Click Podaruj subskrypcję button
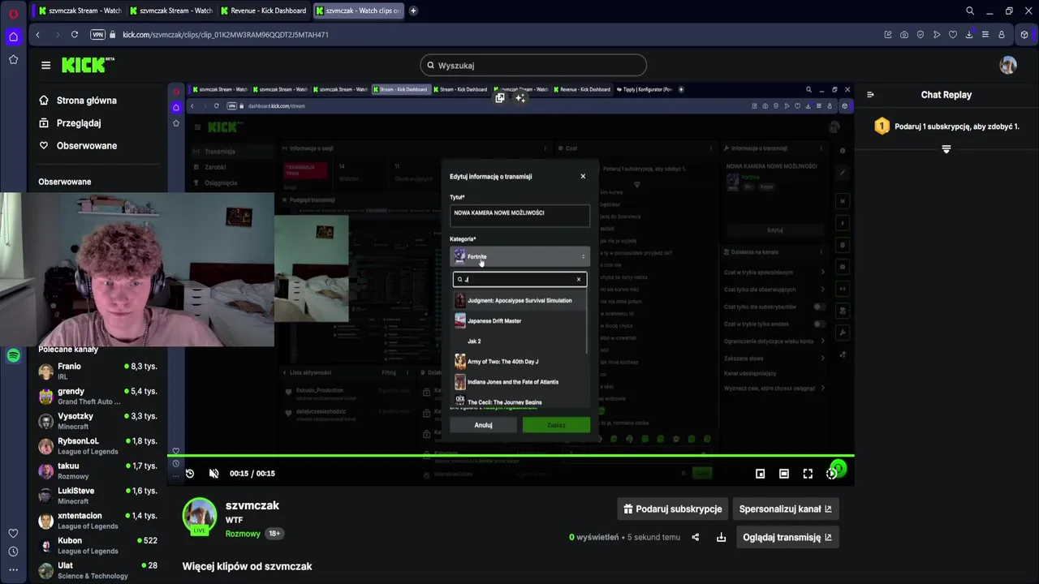Screen dimensions: 1039x584 [671, 509]
